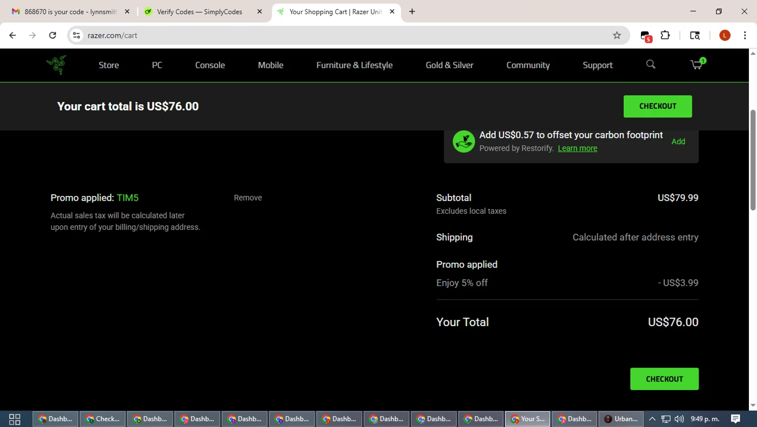This screenshot has height=427, width=757.
Task: Go forward in browser history
Action: 32,35
